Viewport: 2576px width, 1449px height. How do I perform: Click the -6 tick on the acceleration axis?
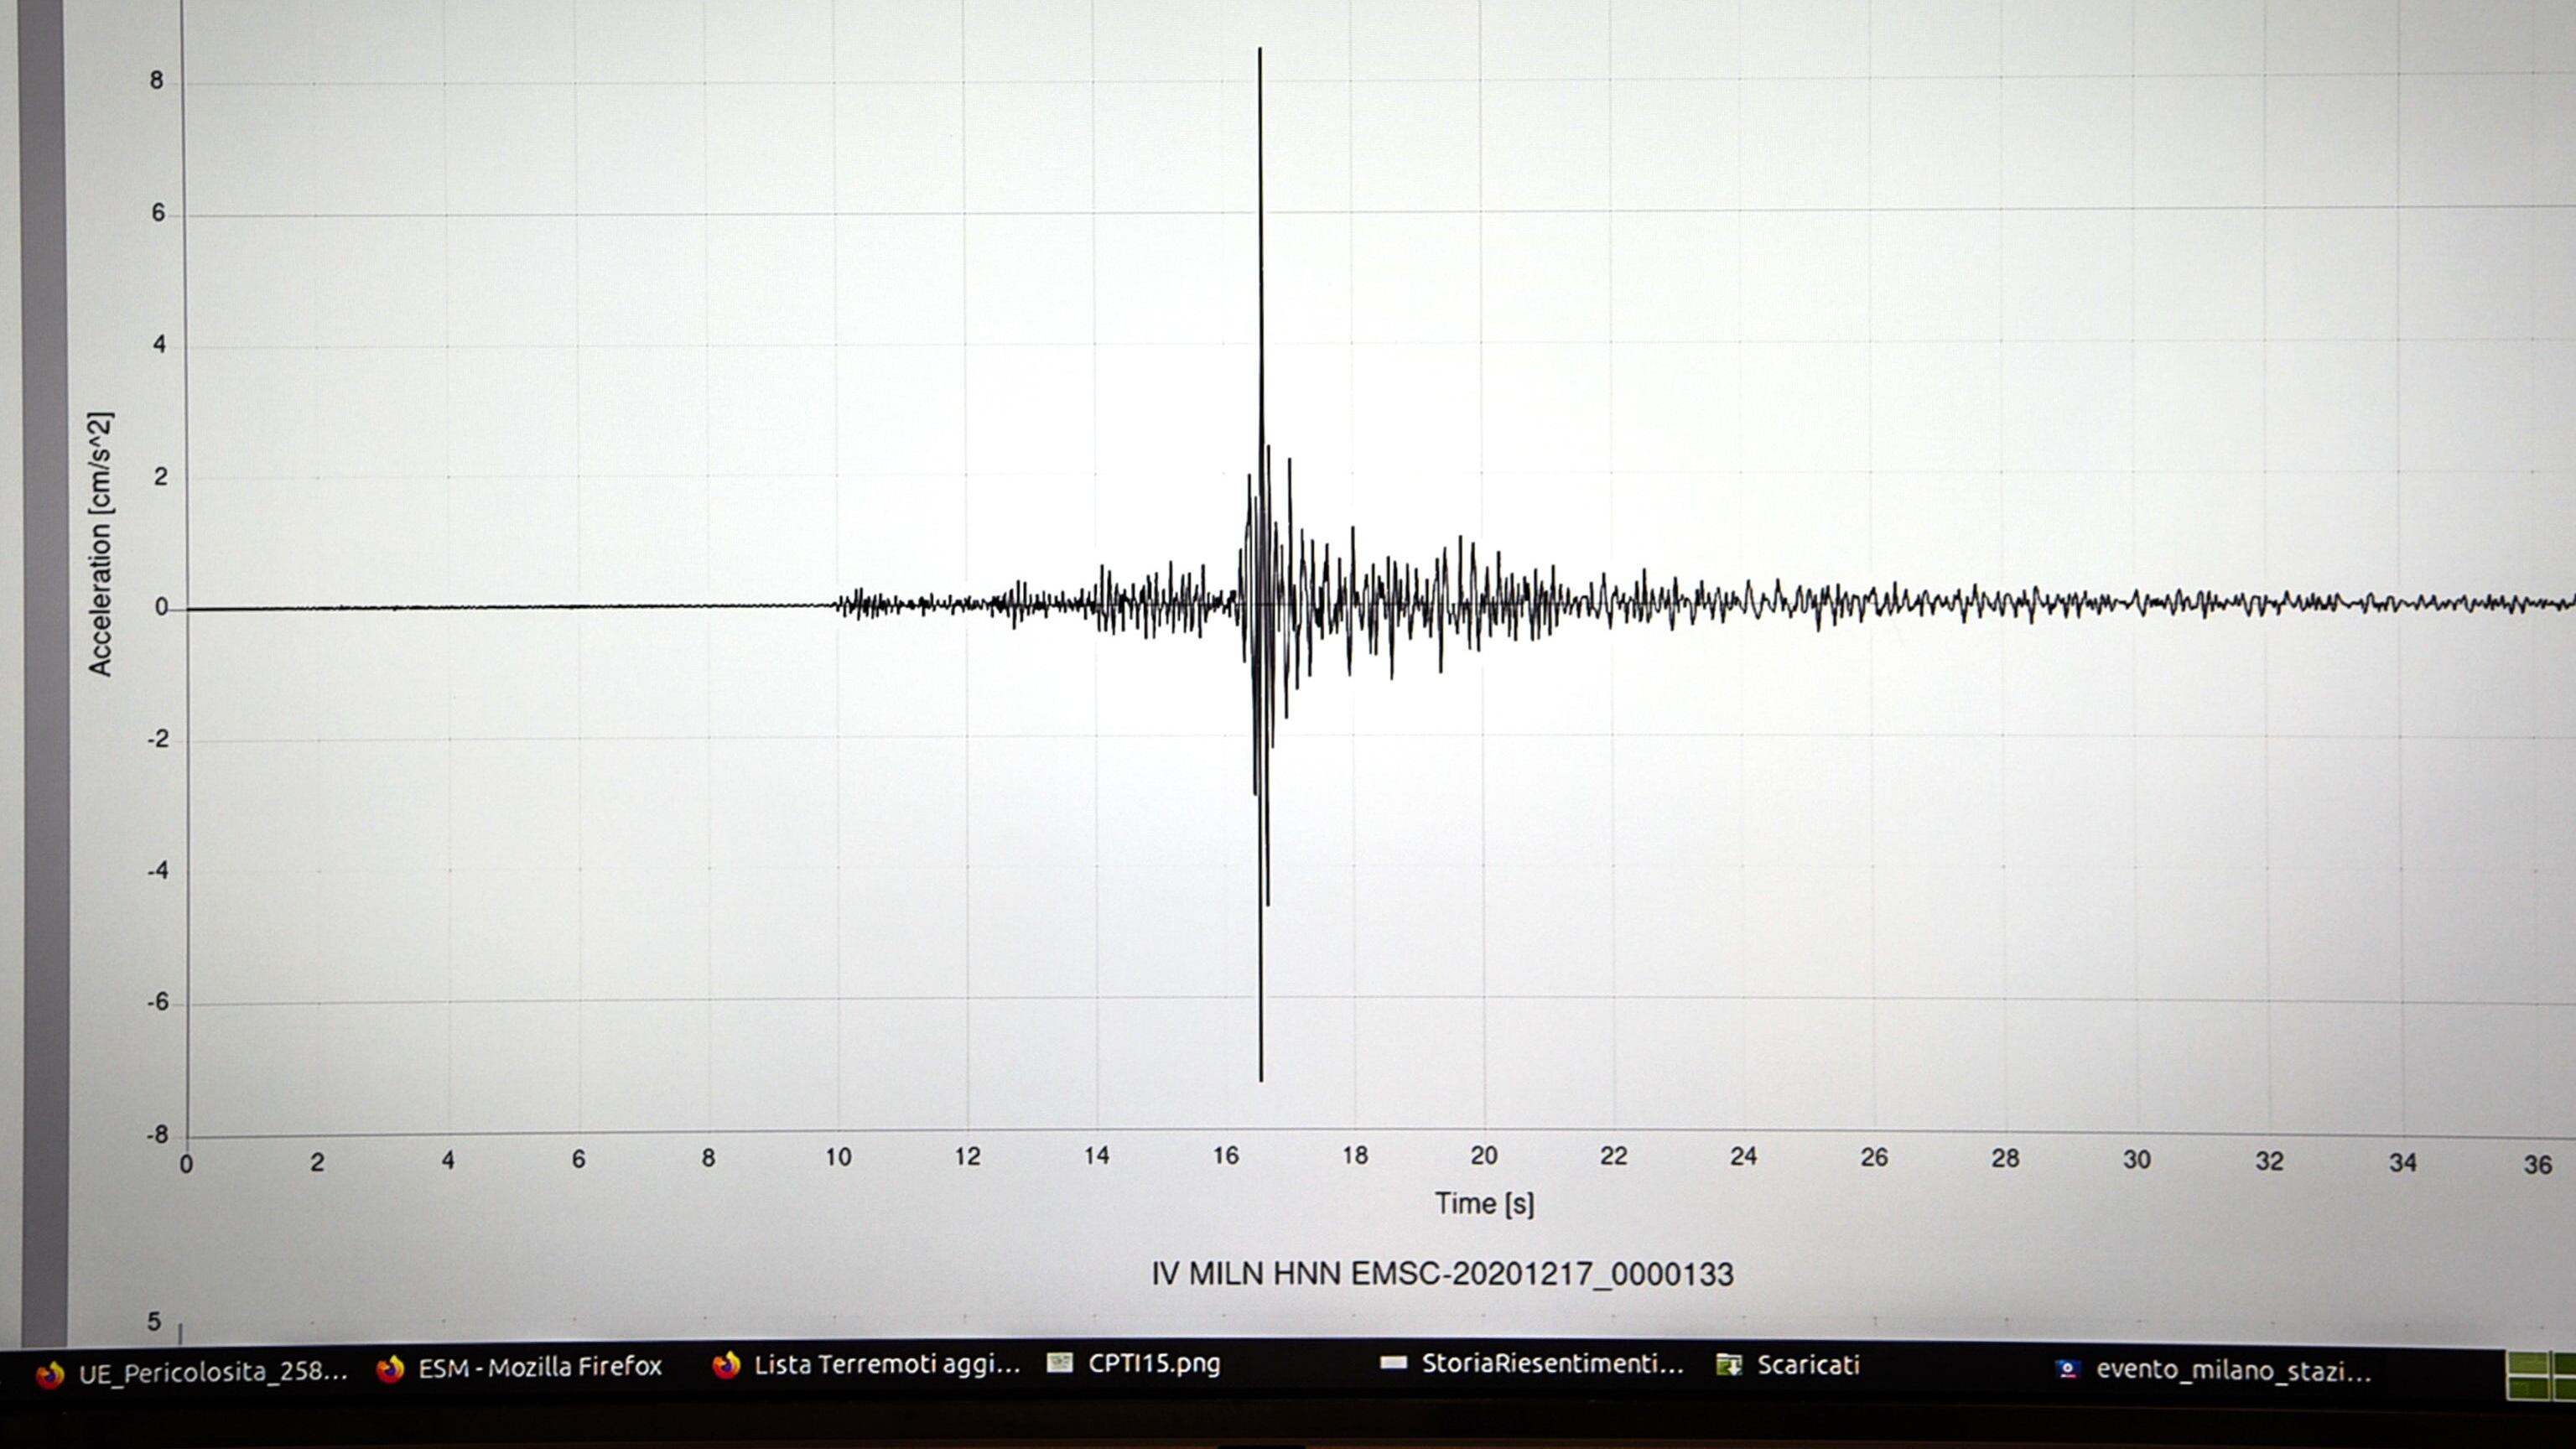click(158, 1003)
